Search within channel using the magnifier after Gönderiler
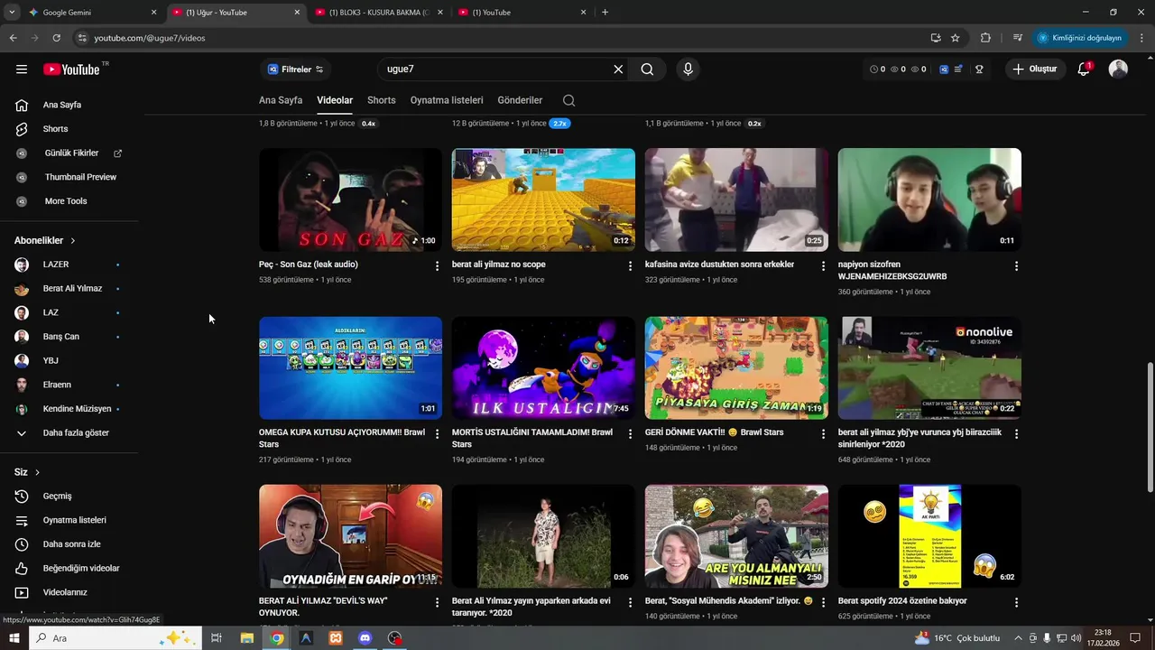The height and width of the screenshot is (650, 1155). click(x=568, y=100)
